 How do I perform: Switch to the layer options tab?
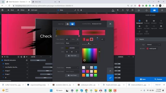click(162, 10)
